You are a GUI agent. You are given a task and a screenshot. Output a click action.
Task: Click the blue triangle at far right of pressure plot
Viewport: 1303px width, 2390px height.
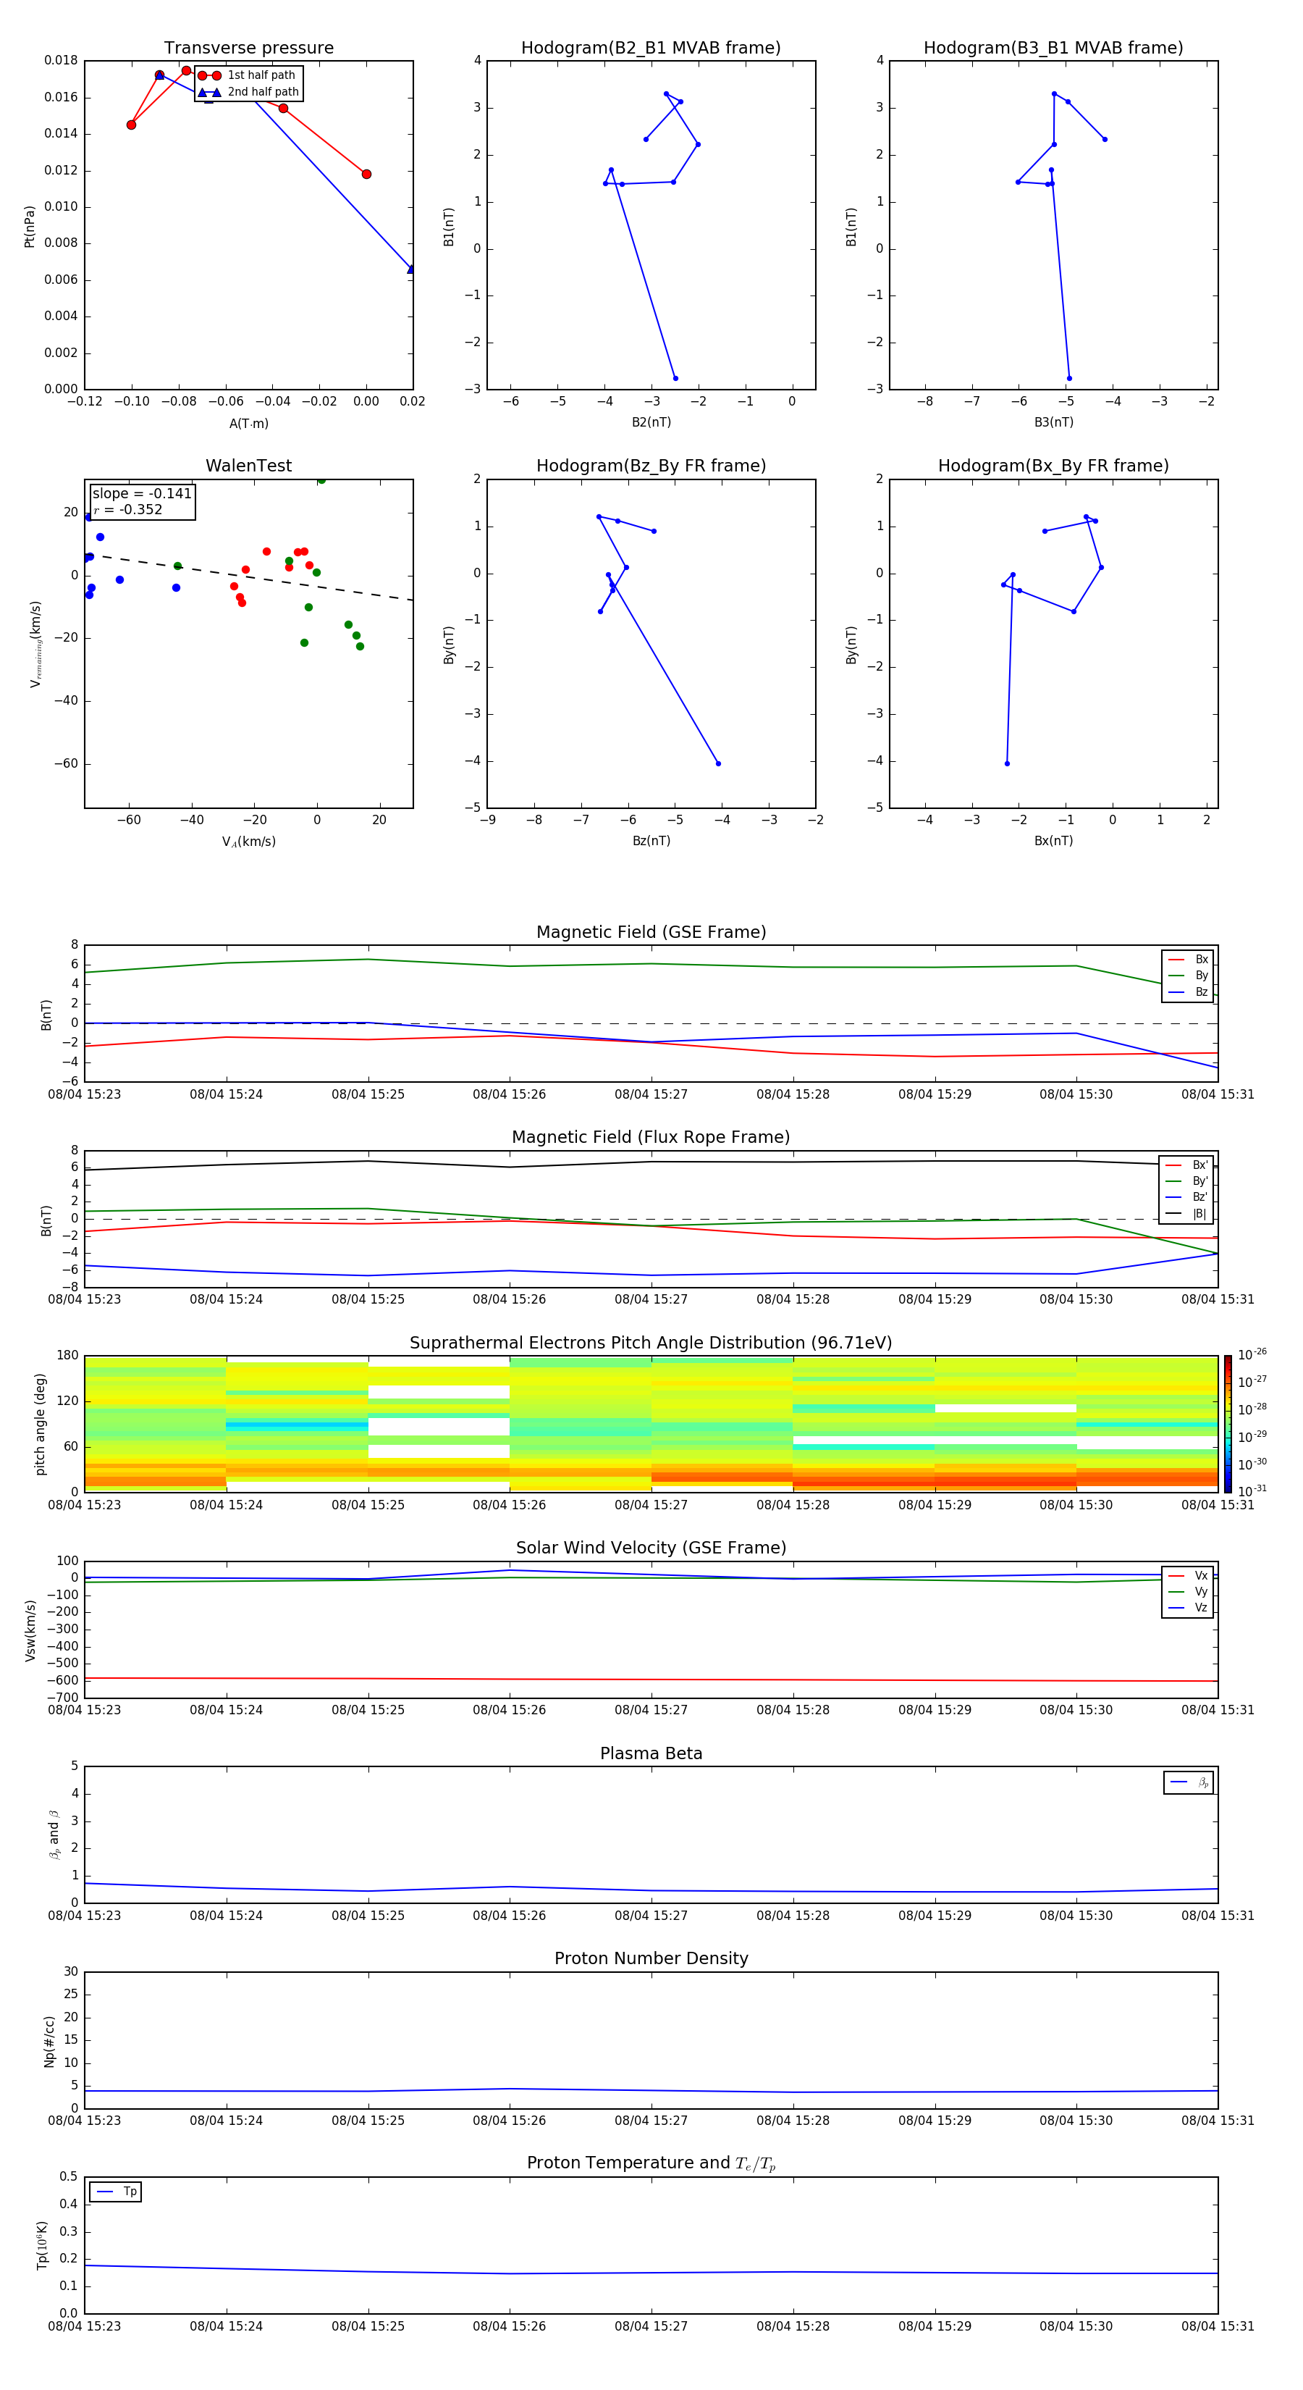(x=411, y=269)
